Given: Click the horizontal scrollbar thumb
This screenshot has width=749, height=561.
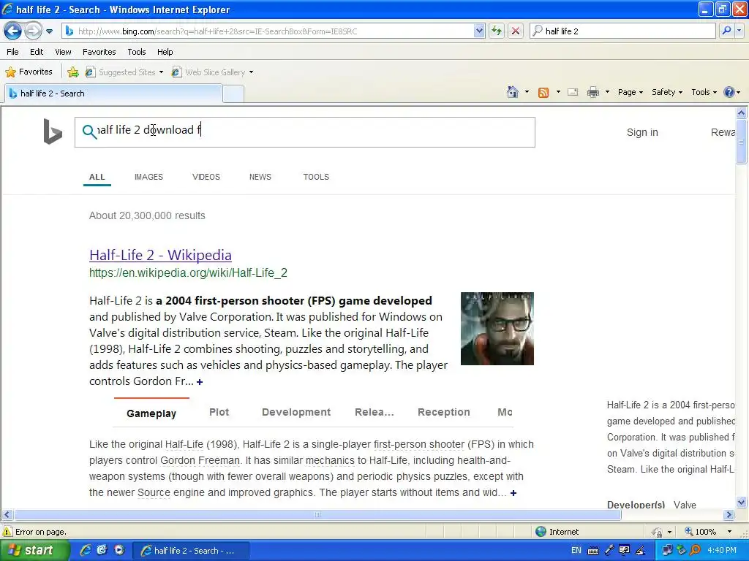Looking at the screenshot, I should tap(317, 515).
